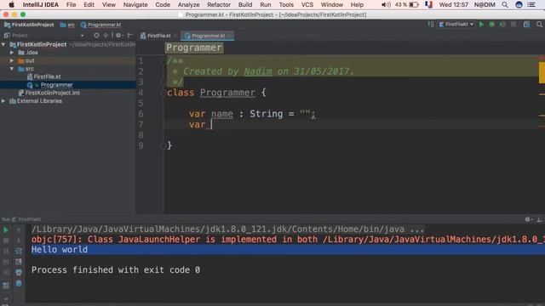
Task: Open Project panel settings gear
Action: (x=118, y=36)
